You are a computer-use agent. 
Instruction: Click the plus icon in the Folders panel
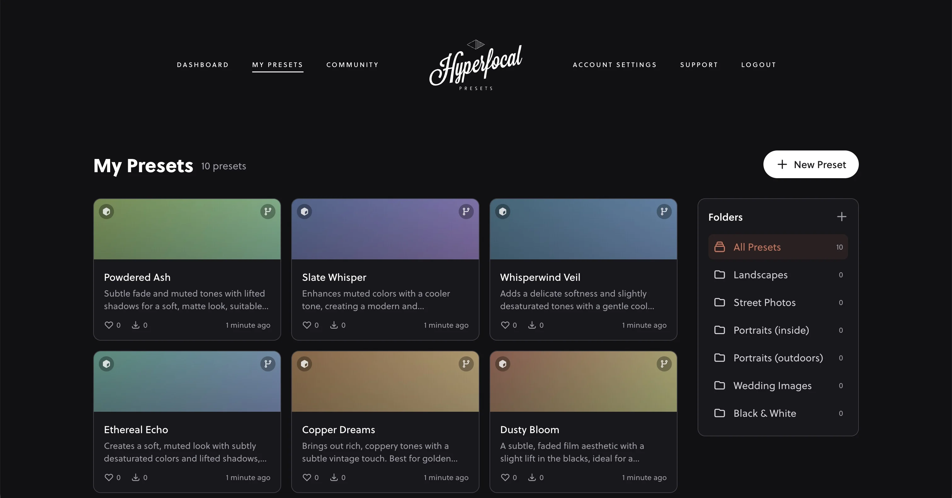tap(841, 217)
